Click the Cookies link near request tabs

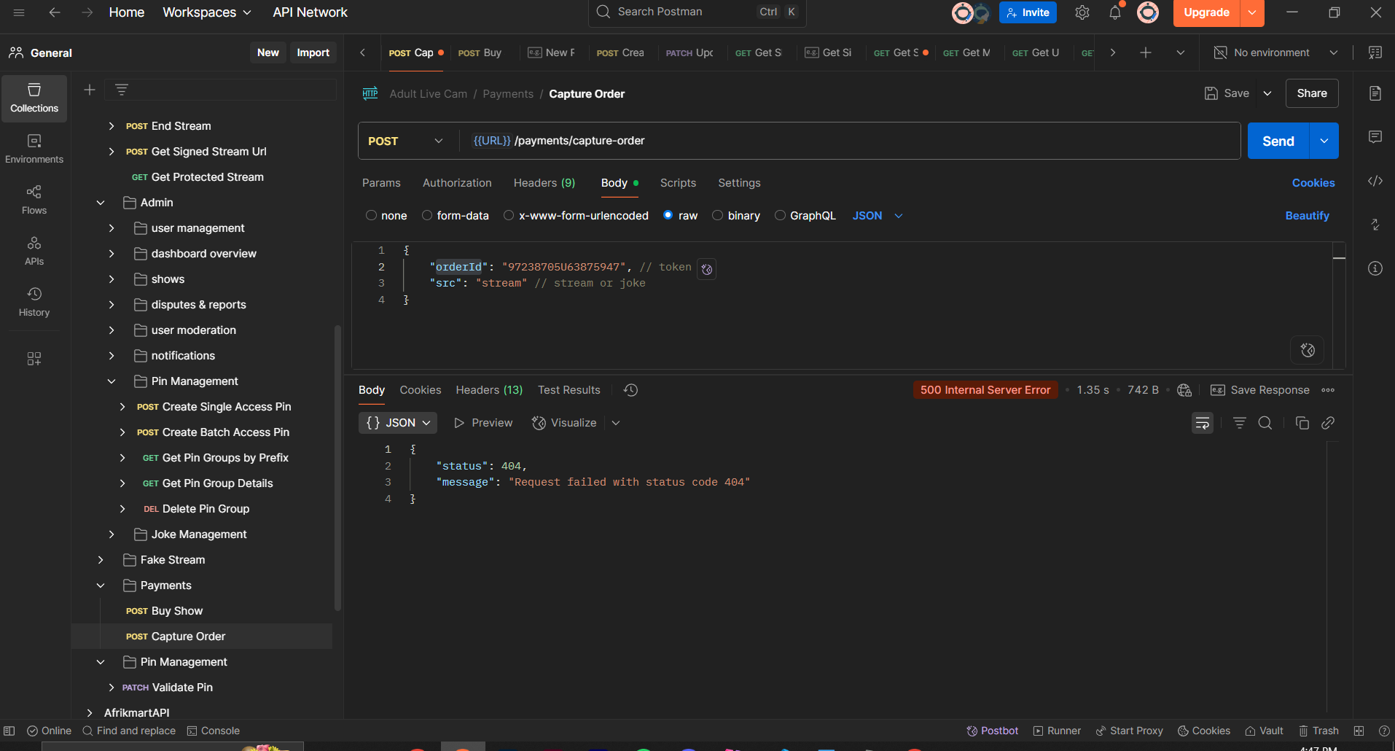(x=1313, y=183)
